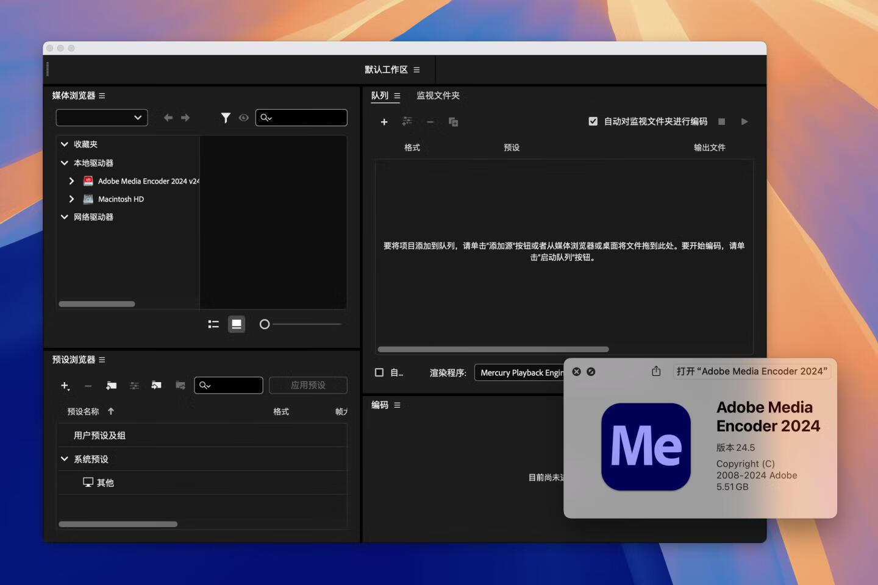Click the Delete Preset minus icon
The image size is (878, 585).
[88, 386]
